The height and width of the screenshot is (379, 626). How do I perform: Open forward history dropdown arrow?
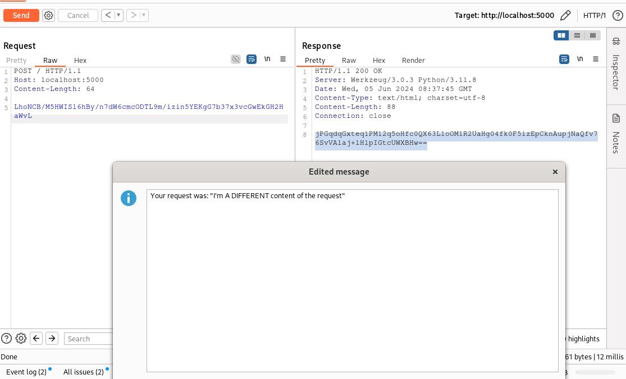pyautogui.click(x=144, y=15)
